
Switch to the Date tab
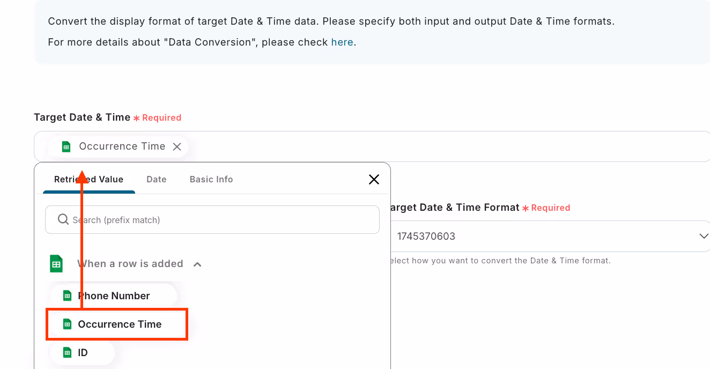point(157,179)
